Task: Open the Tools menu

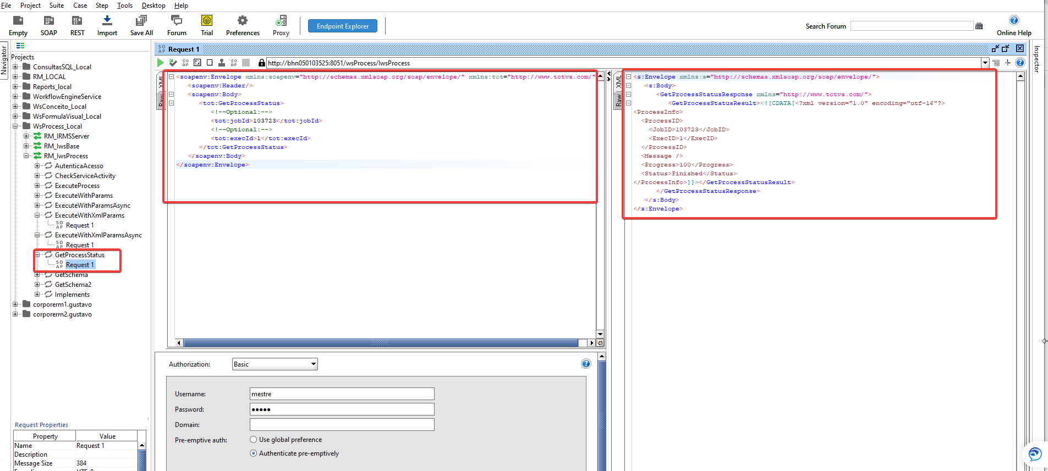Action: (125, 5)
